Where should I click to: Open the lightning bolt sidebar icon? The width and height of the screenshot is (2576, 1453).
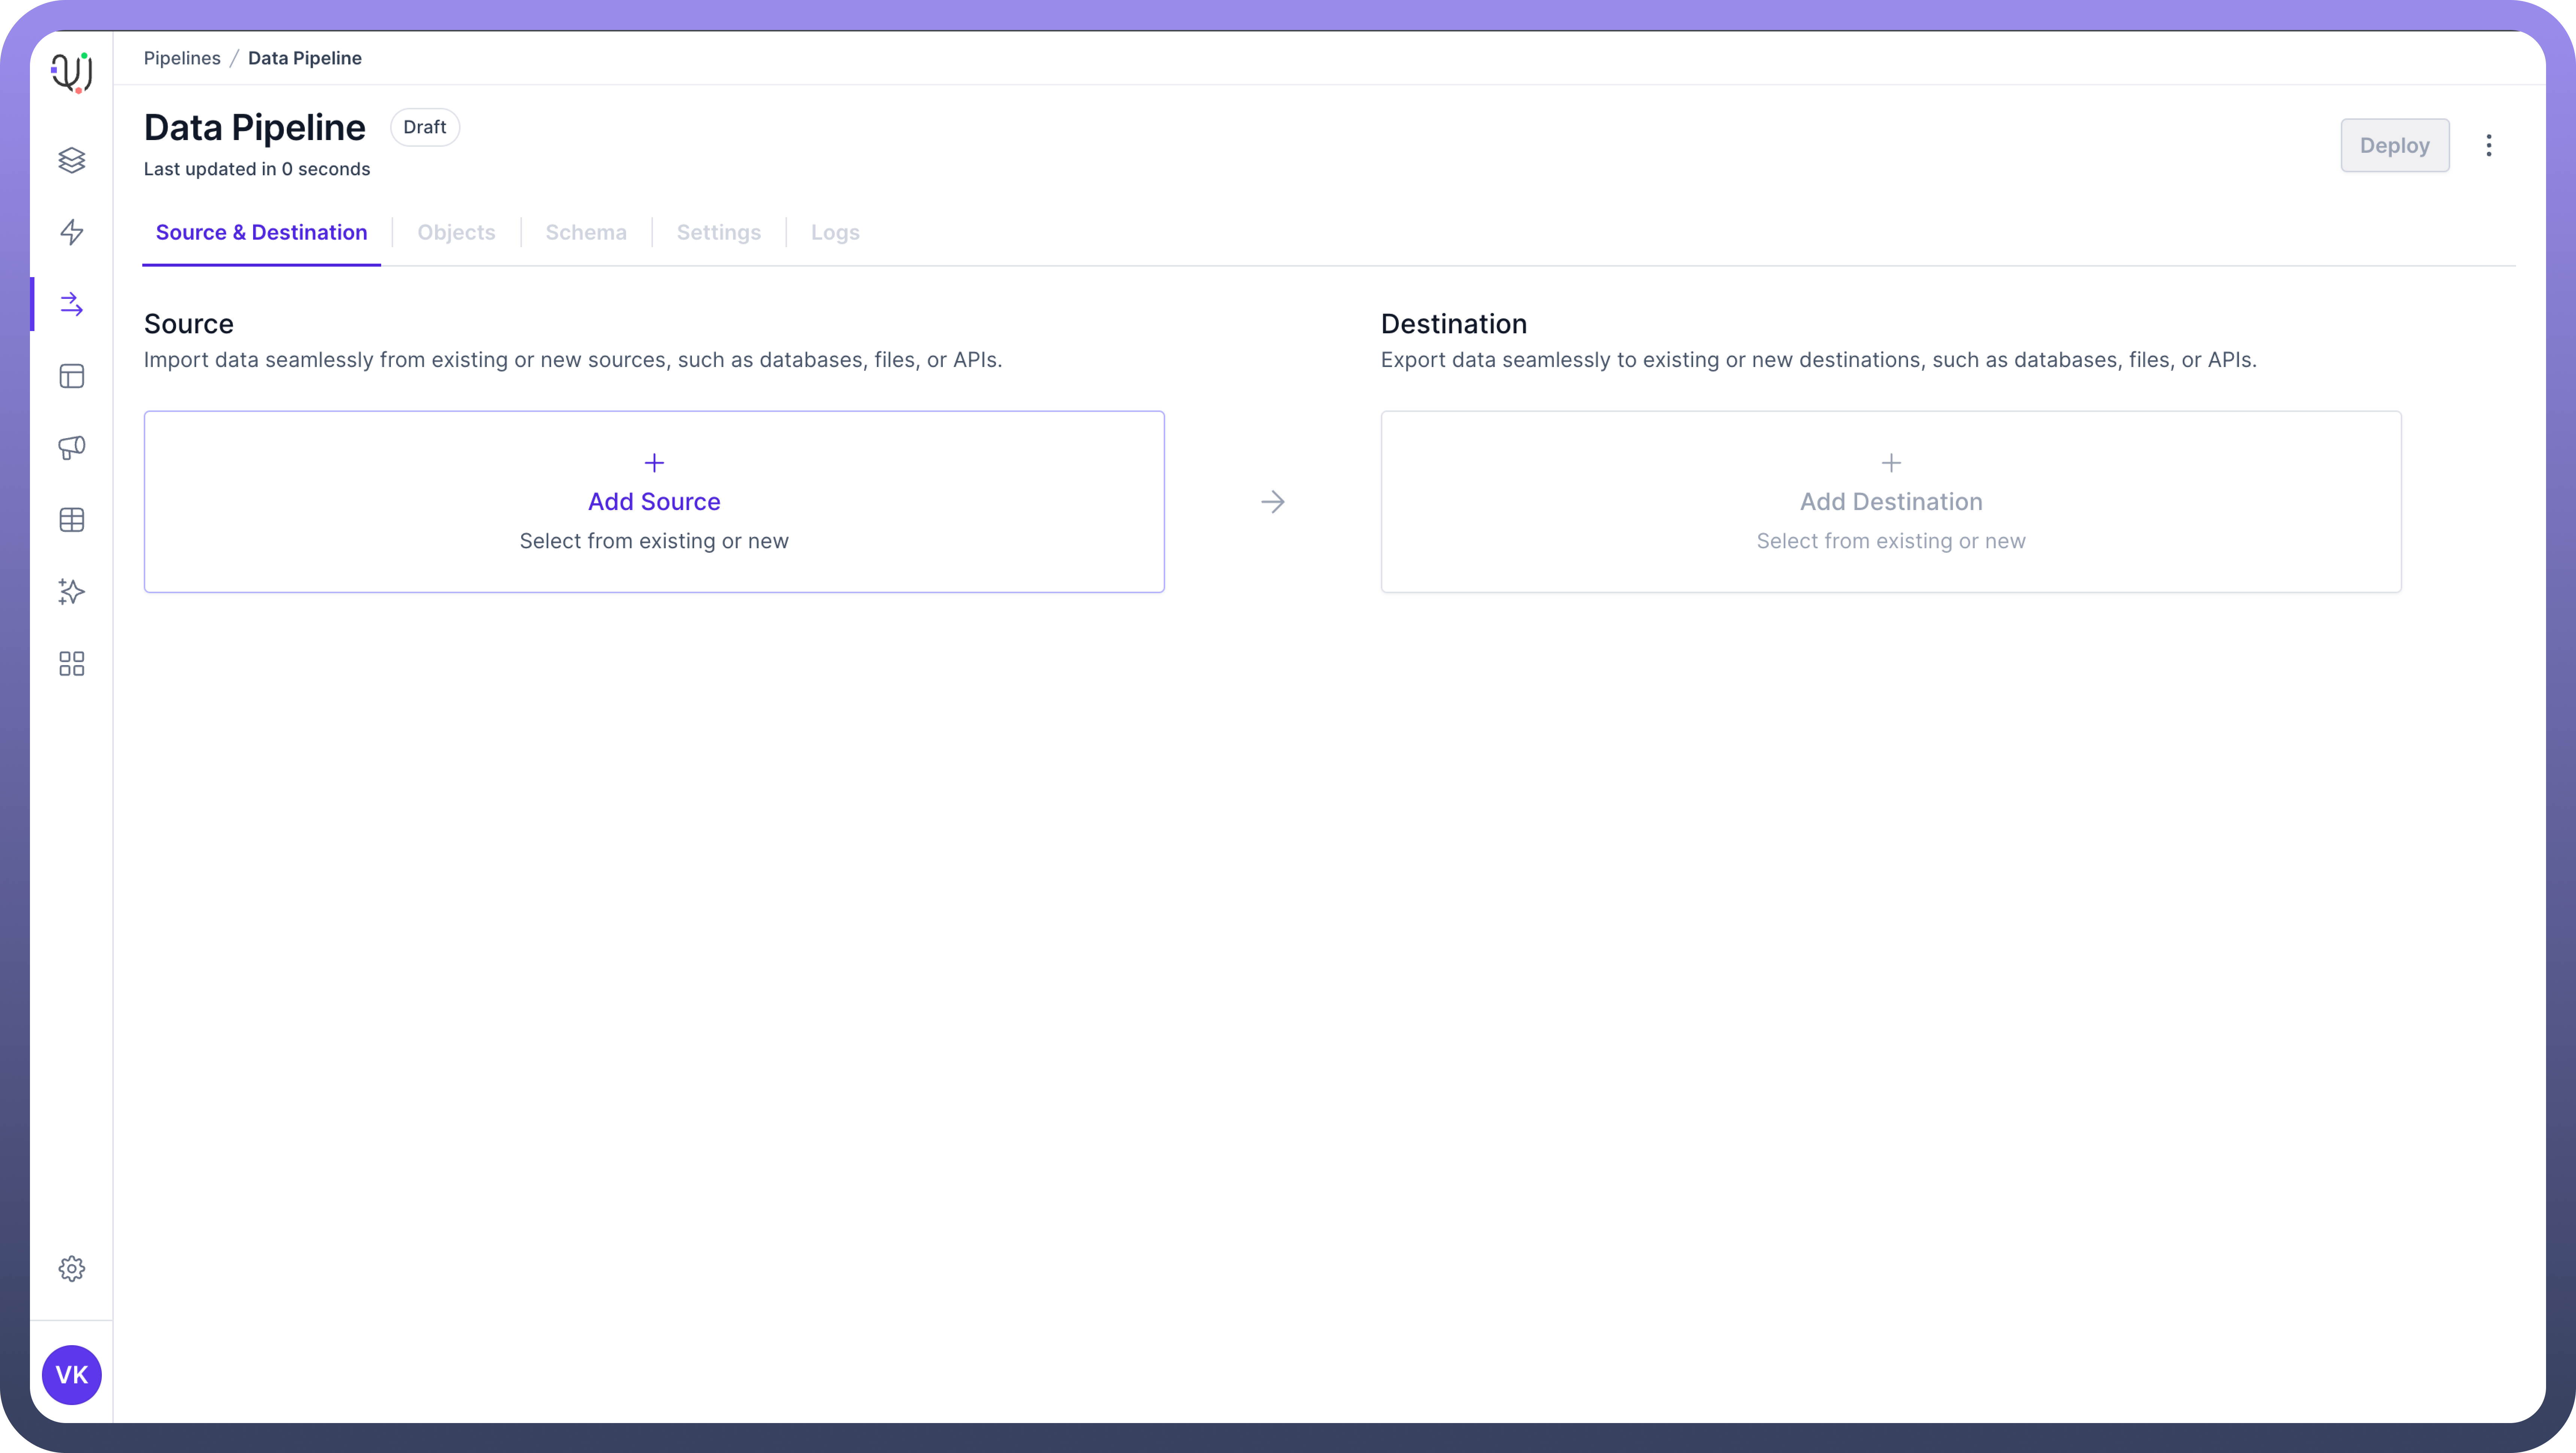[71, 232]
